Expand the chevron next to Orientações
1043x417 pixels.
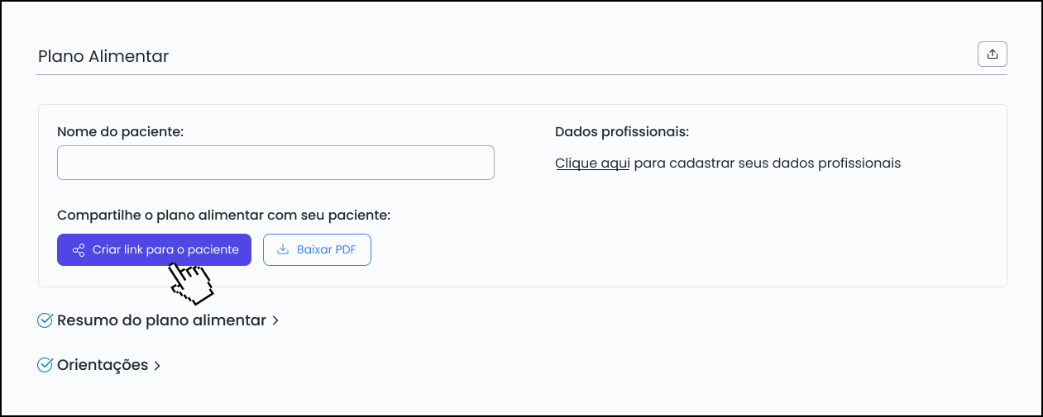(x=157, y=365)
